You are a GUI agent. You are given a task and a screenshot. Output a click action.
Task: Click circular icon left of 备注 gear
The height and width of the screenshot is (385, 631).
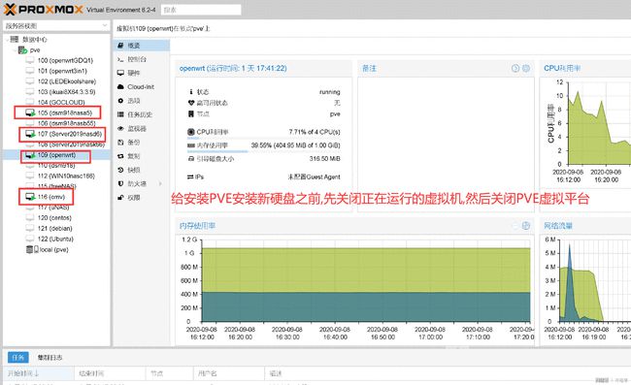pyautogui.click(x=515, y=68)
